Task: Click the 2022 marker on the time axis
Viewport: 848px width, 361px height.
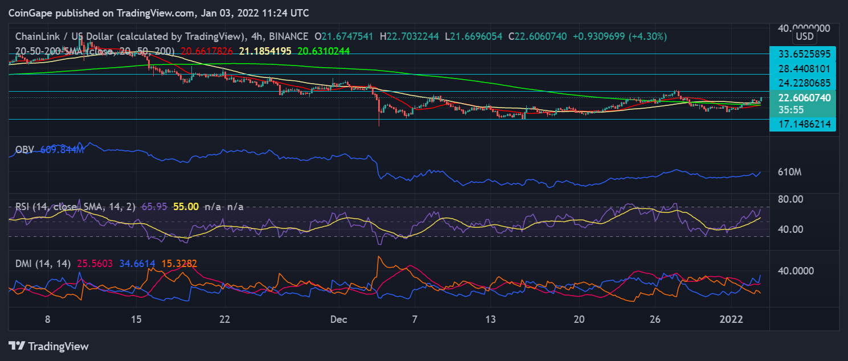Action: 731,319
